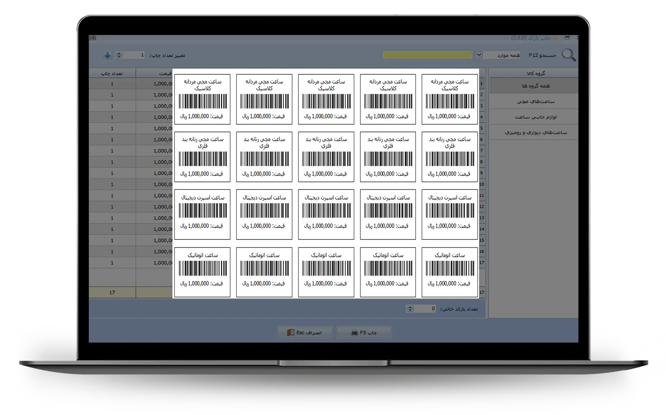Select row header number 11
The width and height of the screenshot is (666, 415).
pos(482,196)
